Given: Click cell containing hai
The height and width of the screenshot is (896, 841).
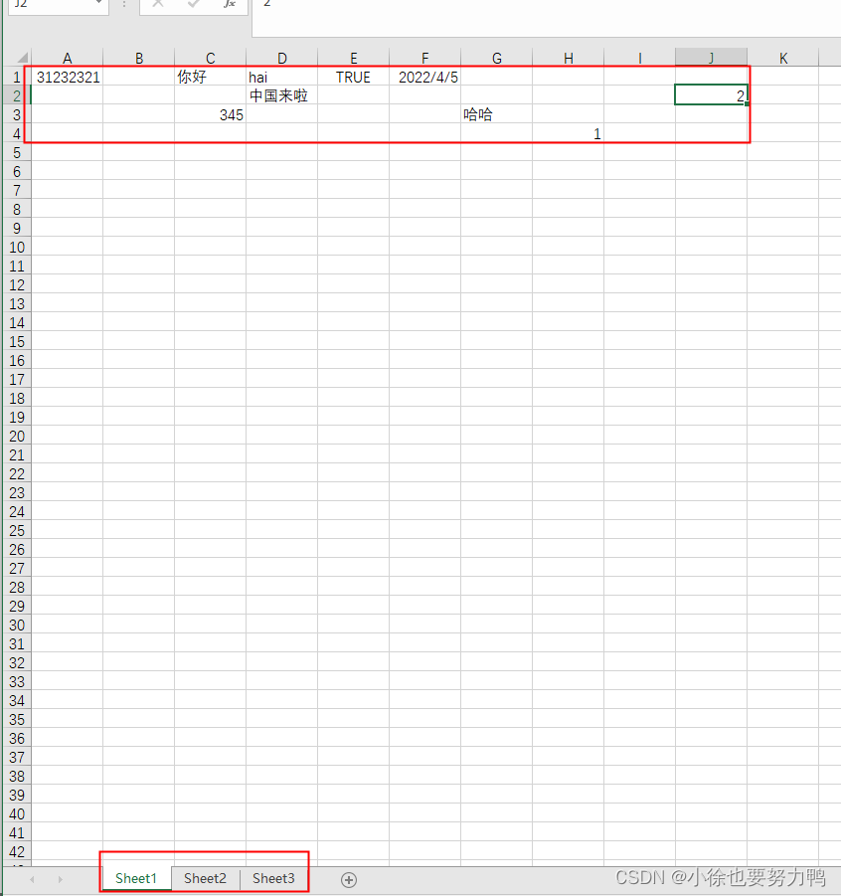Looking at the screenshot, I should coord(281,78).
